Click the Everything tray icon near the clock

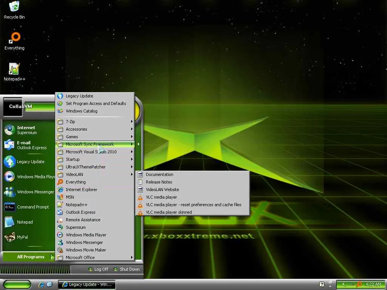point(359,284)
